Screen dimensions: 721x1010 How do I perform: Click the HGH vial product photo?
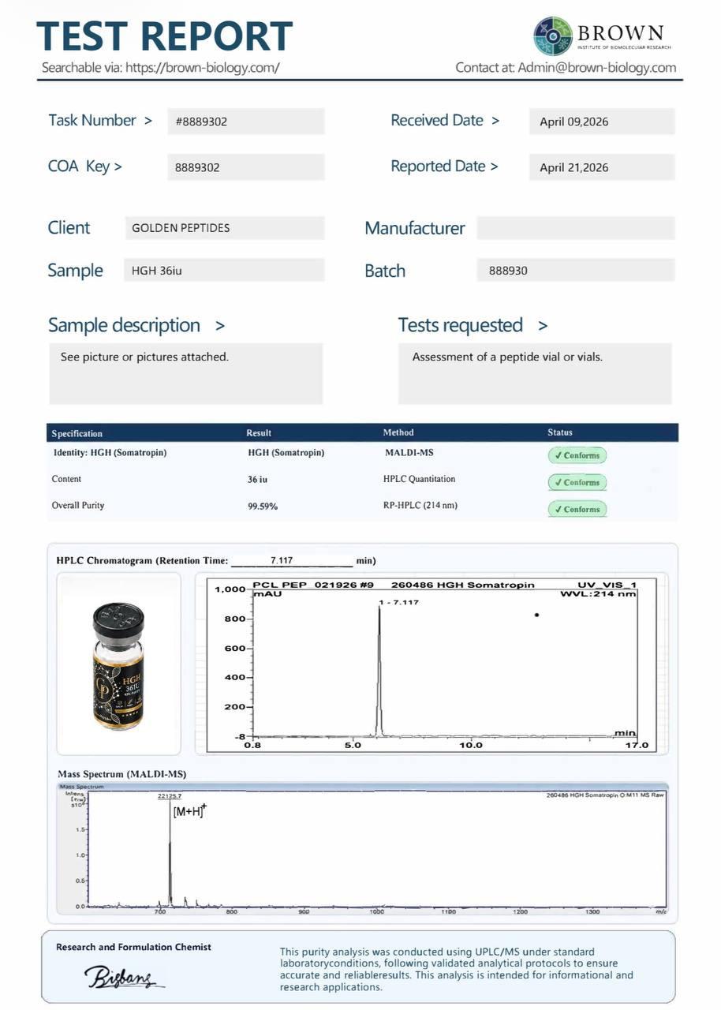tap(119, 665)
